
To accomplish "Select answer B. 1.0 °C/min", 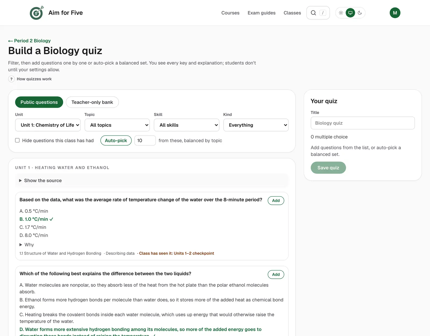I will (x=36, y=219).
